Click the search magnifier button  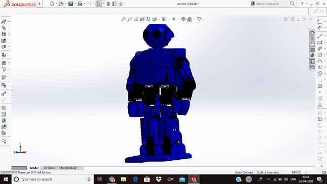(293, 4)
